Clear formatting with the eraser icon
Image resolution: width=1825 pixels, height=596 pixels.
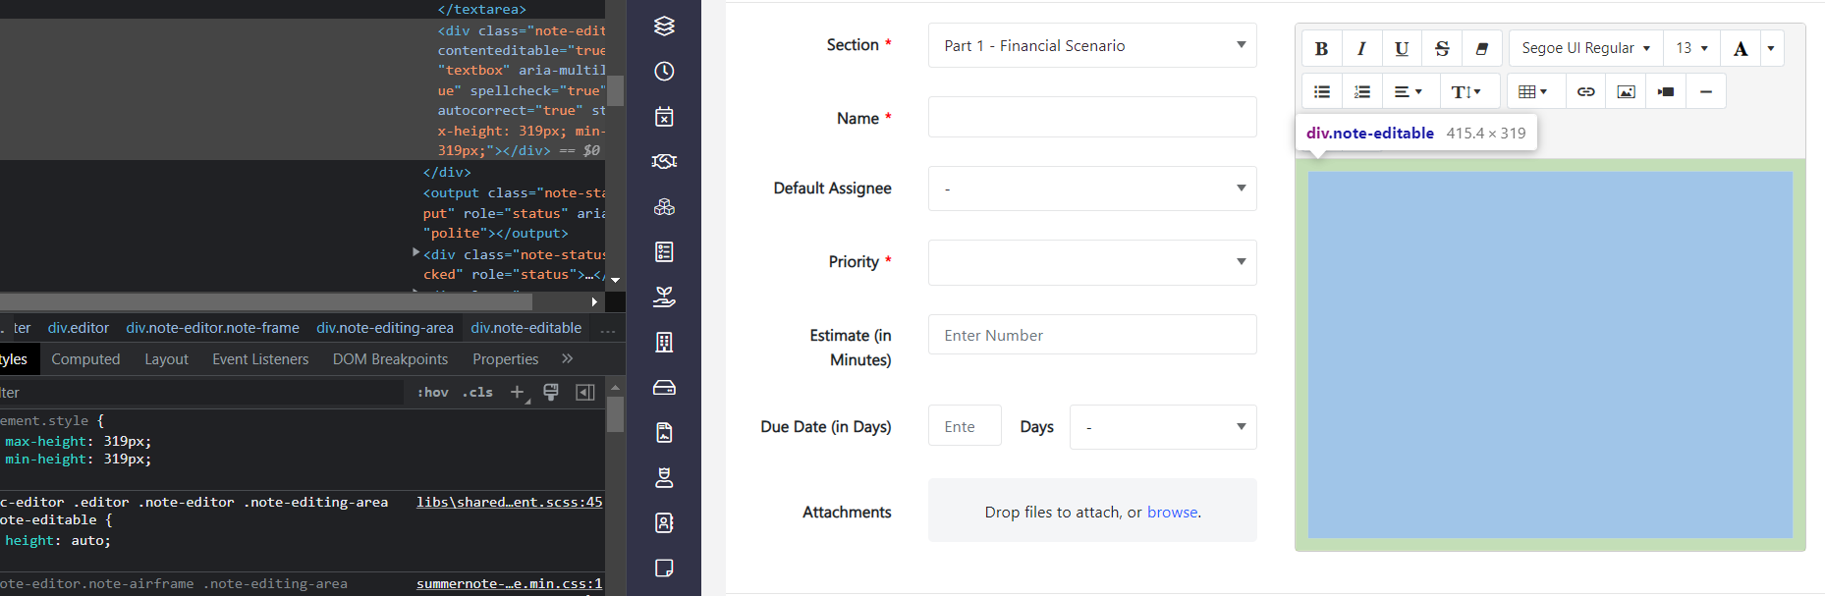1482,47
